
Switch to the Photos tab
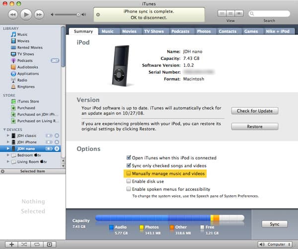pyautogui.click(x=204, y=31)
